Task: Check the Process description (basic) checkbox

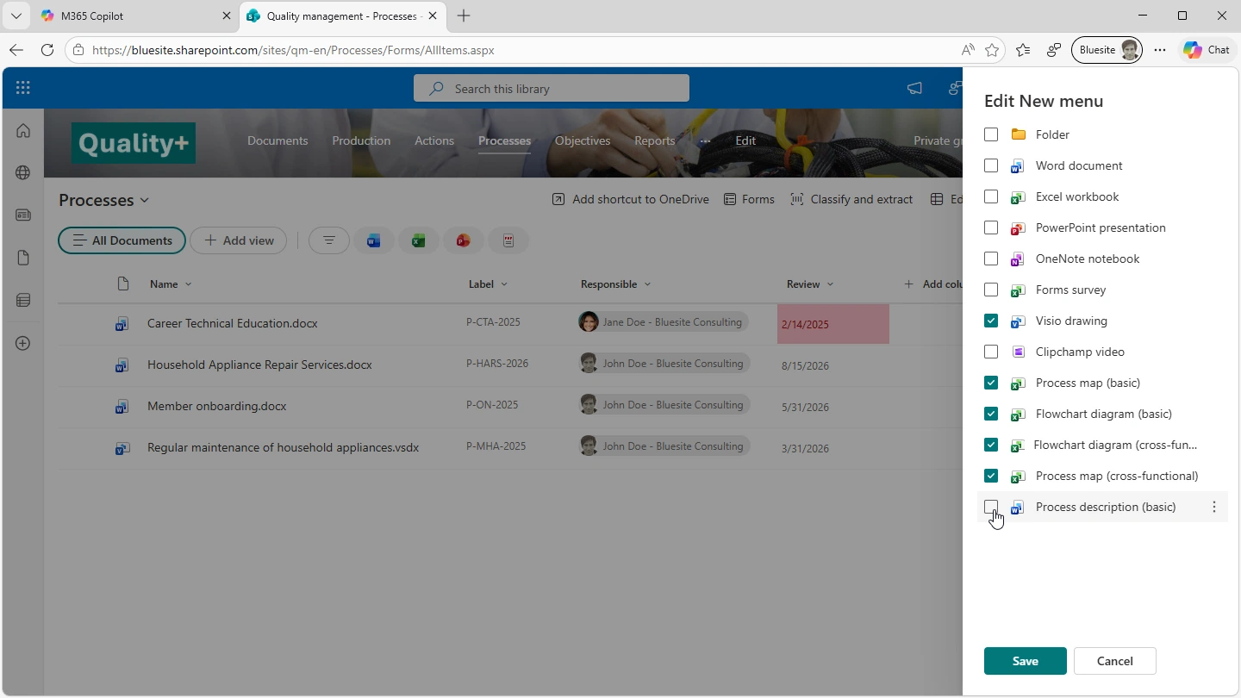Action: [x=991, y=507]
